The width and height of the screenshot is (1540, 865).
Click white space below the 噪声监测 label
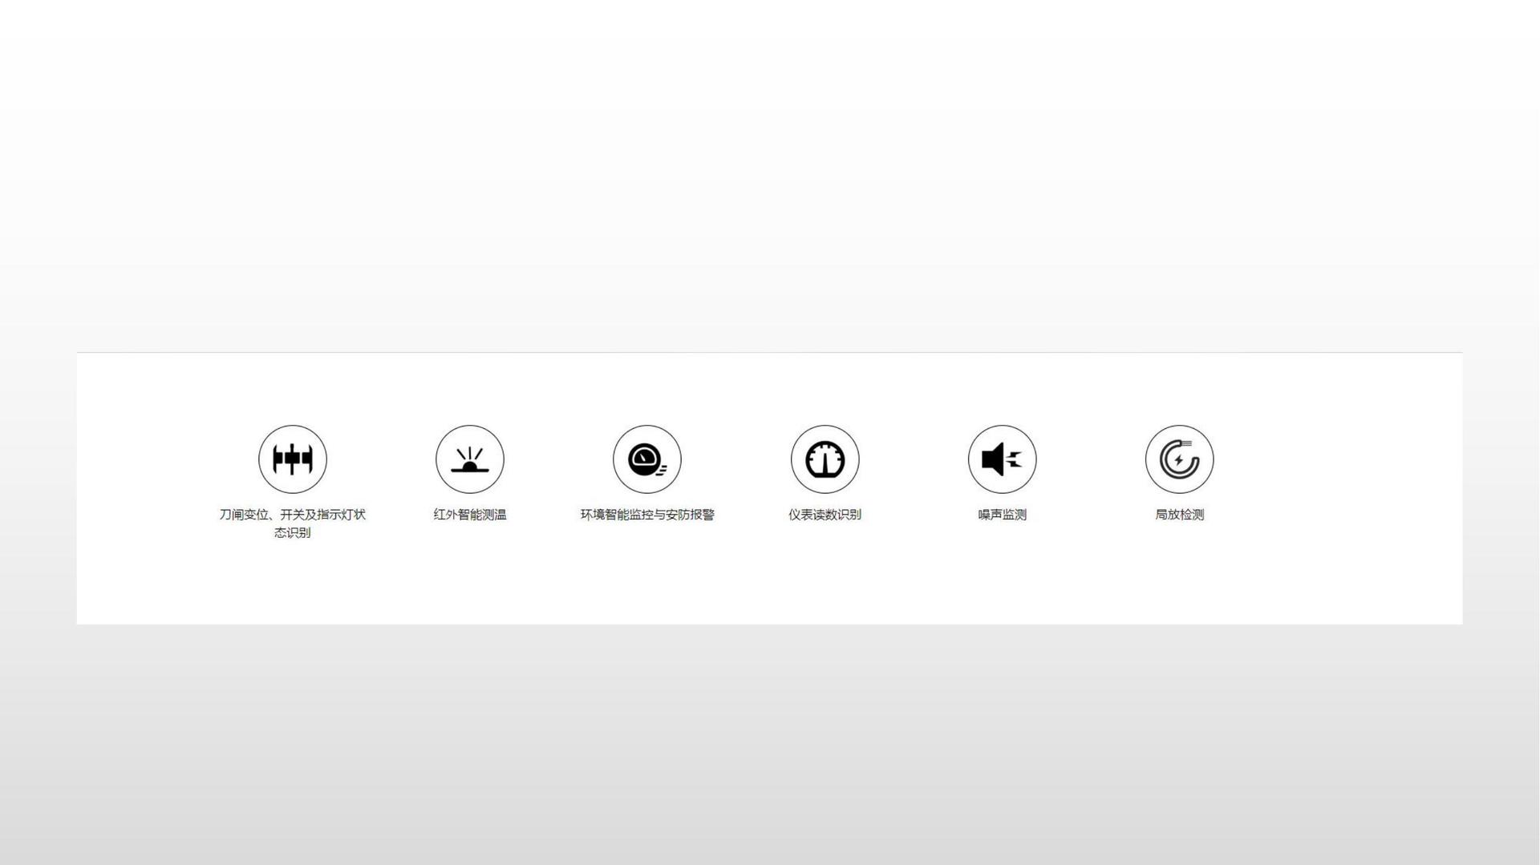pos(1002,573)
